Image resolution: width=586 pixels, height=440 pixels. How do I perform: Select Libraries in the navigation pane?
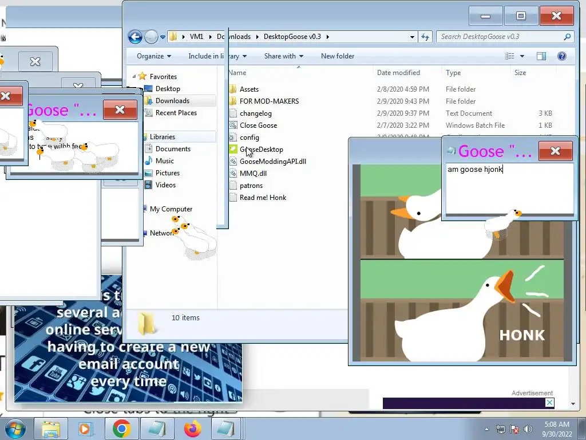tap(162, 137)
